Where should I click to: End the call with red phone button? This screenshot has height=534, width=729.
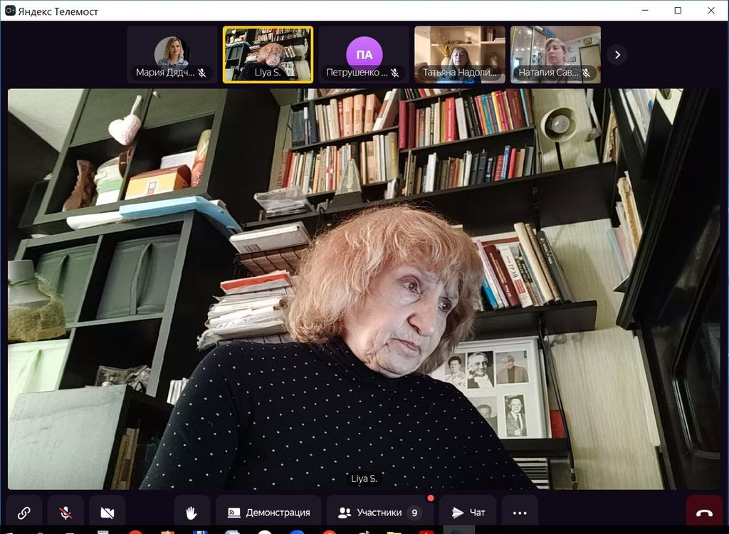click(704, 513)
